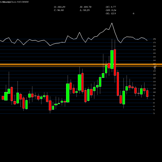Click the 88 price axis label

pos(154,103)
